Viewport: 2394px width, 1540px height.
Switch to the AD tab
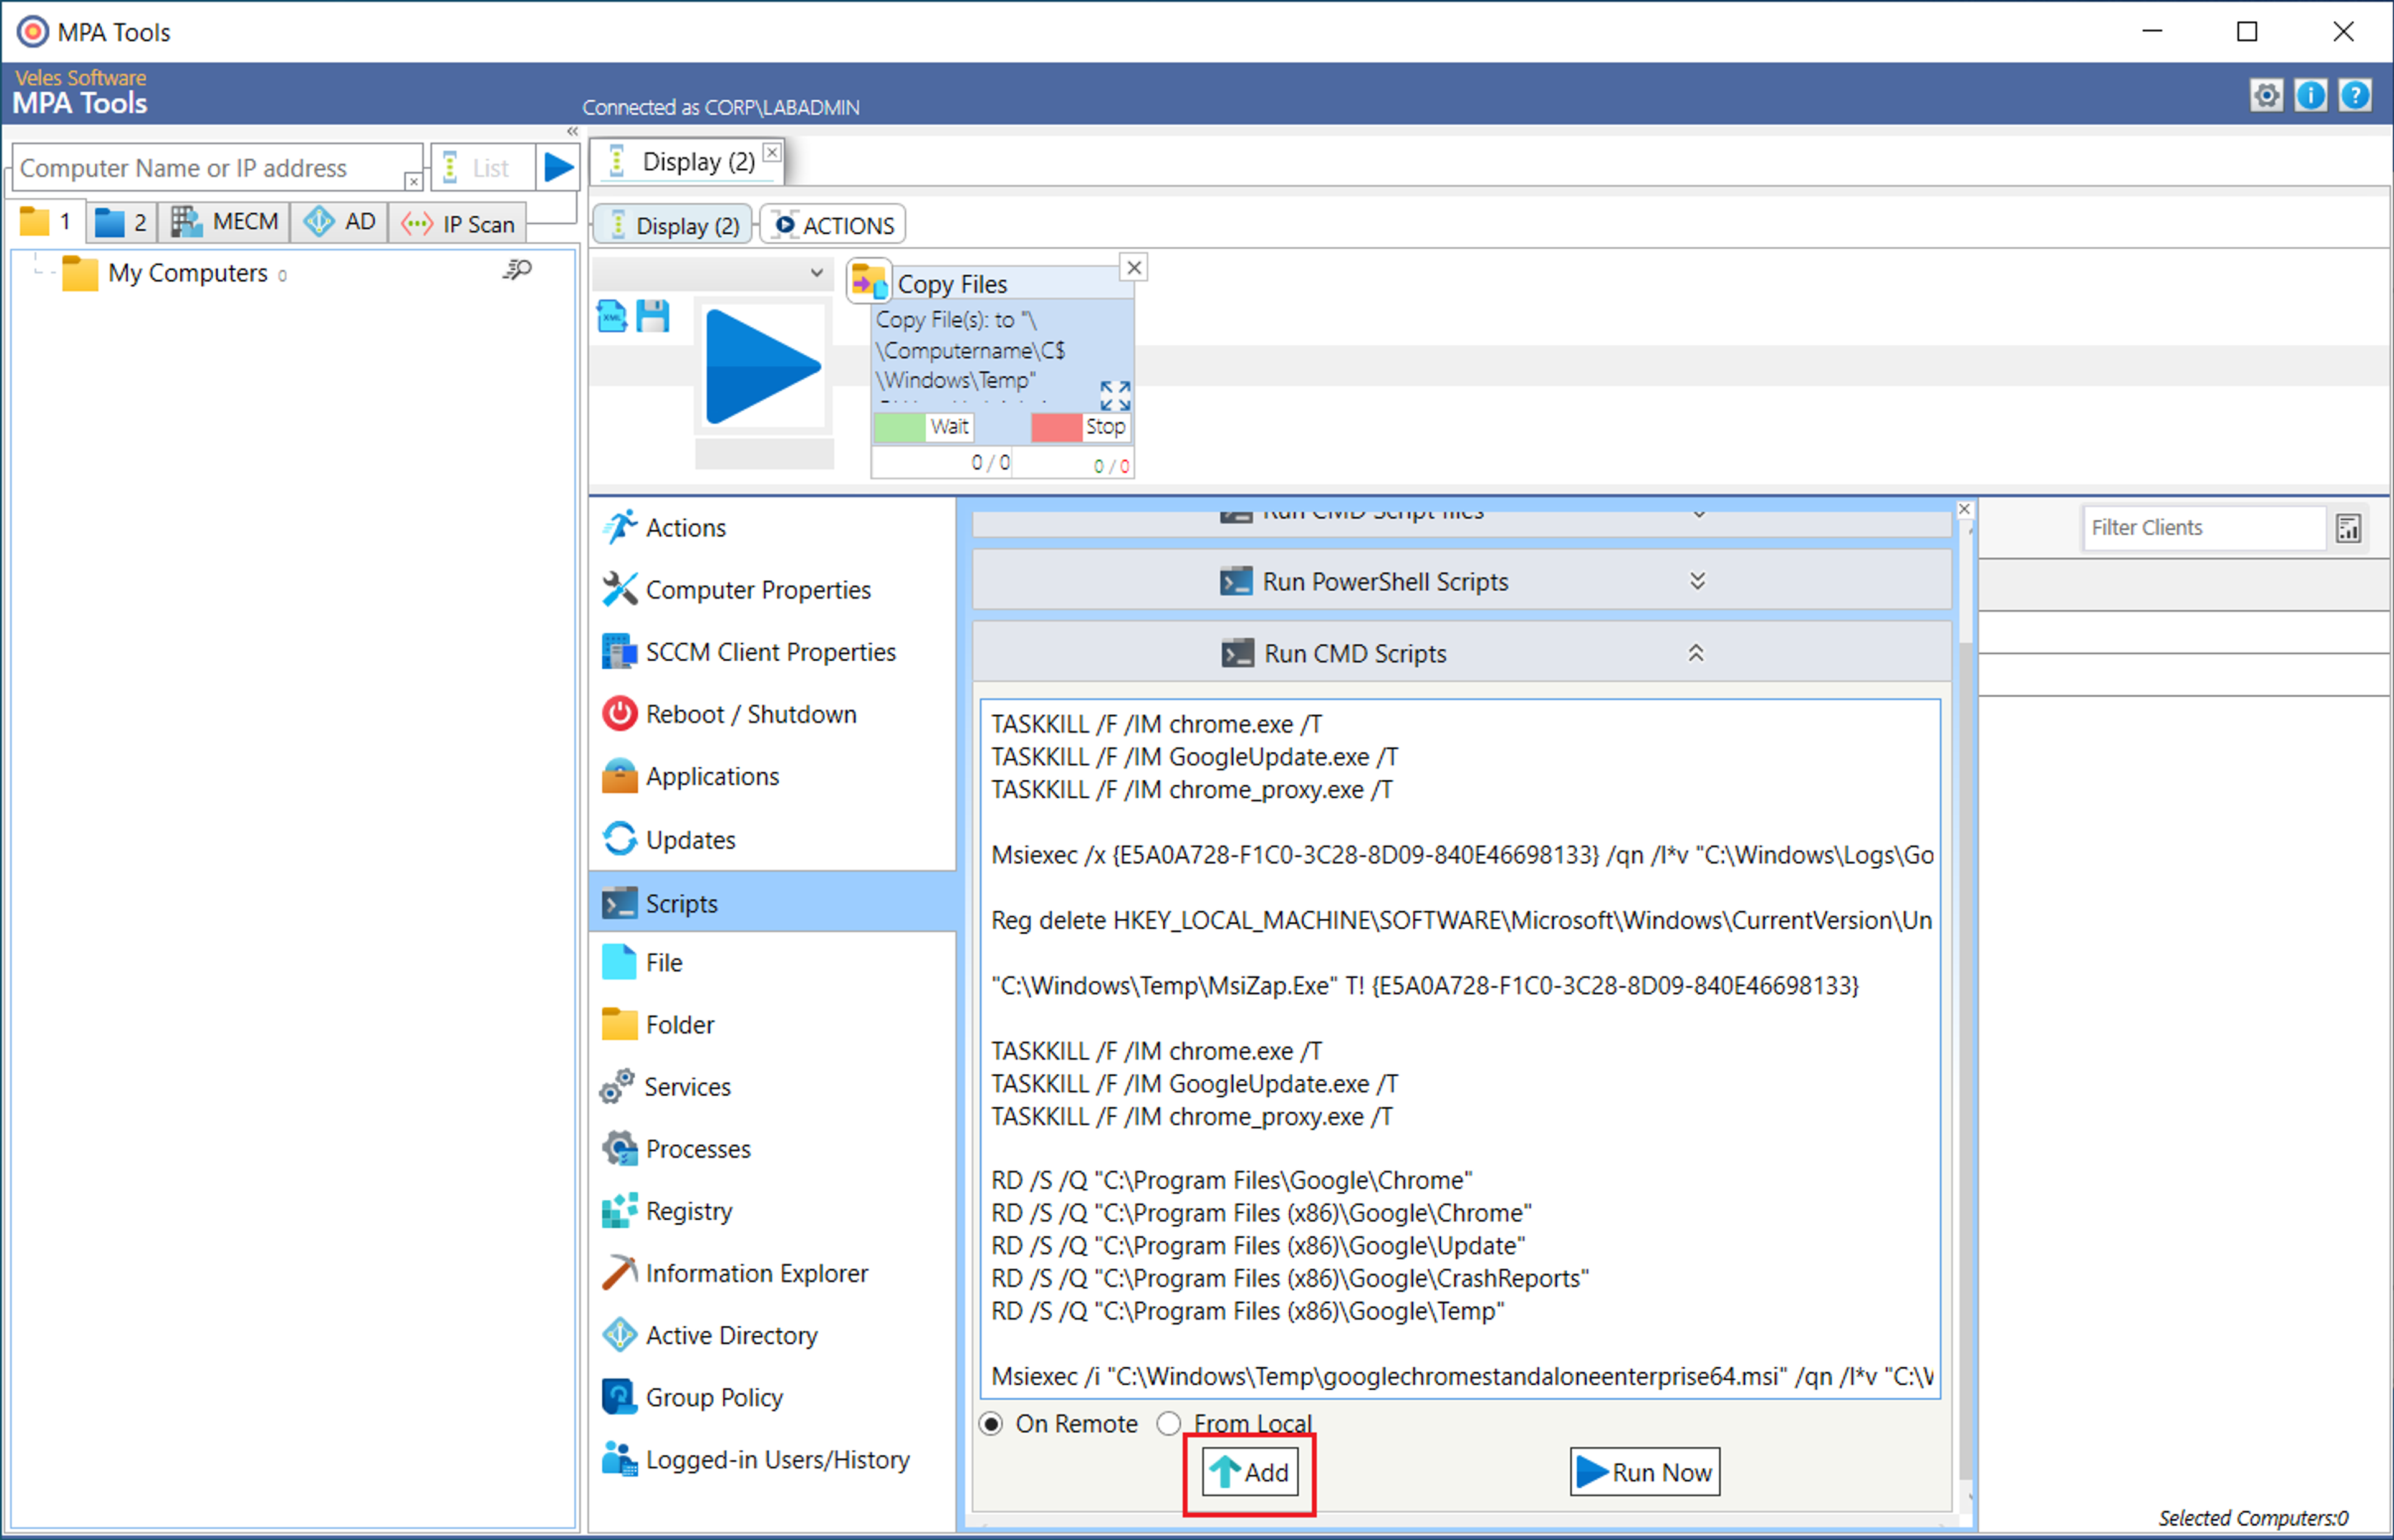[x=339, y=221]
